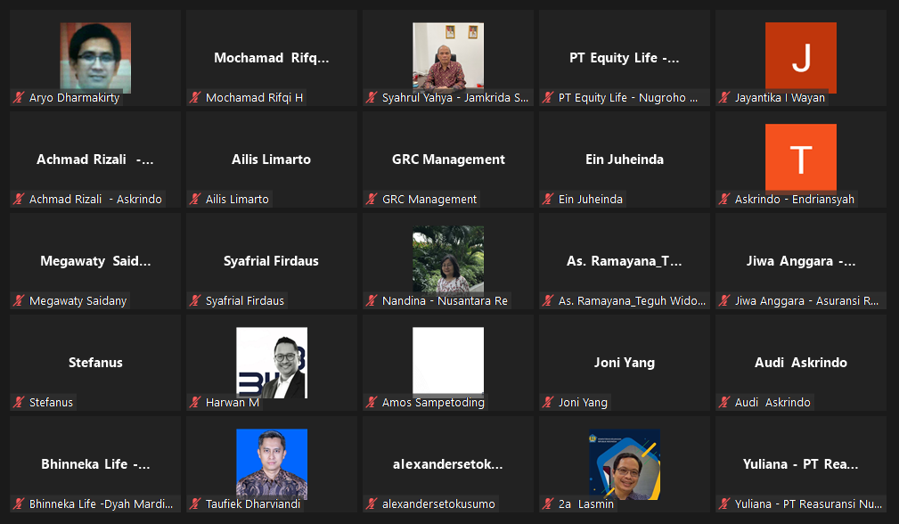899x524 pixels.
Task: Click Taufiek Dharviandi's blue background photo
Action: 272,463
